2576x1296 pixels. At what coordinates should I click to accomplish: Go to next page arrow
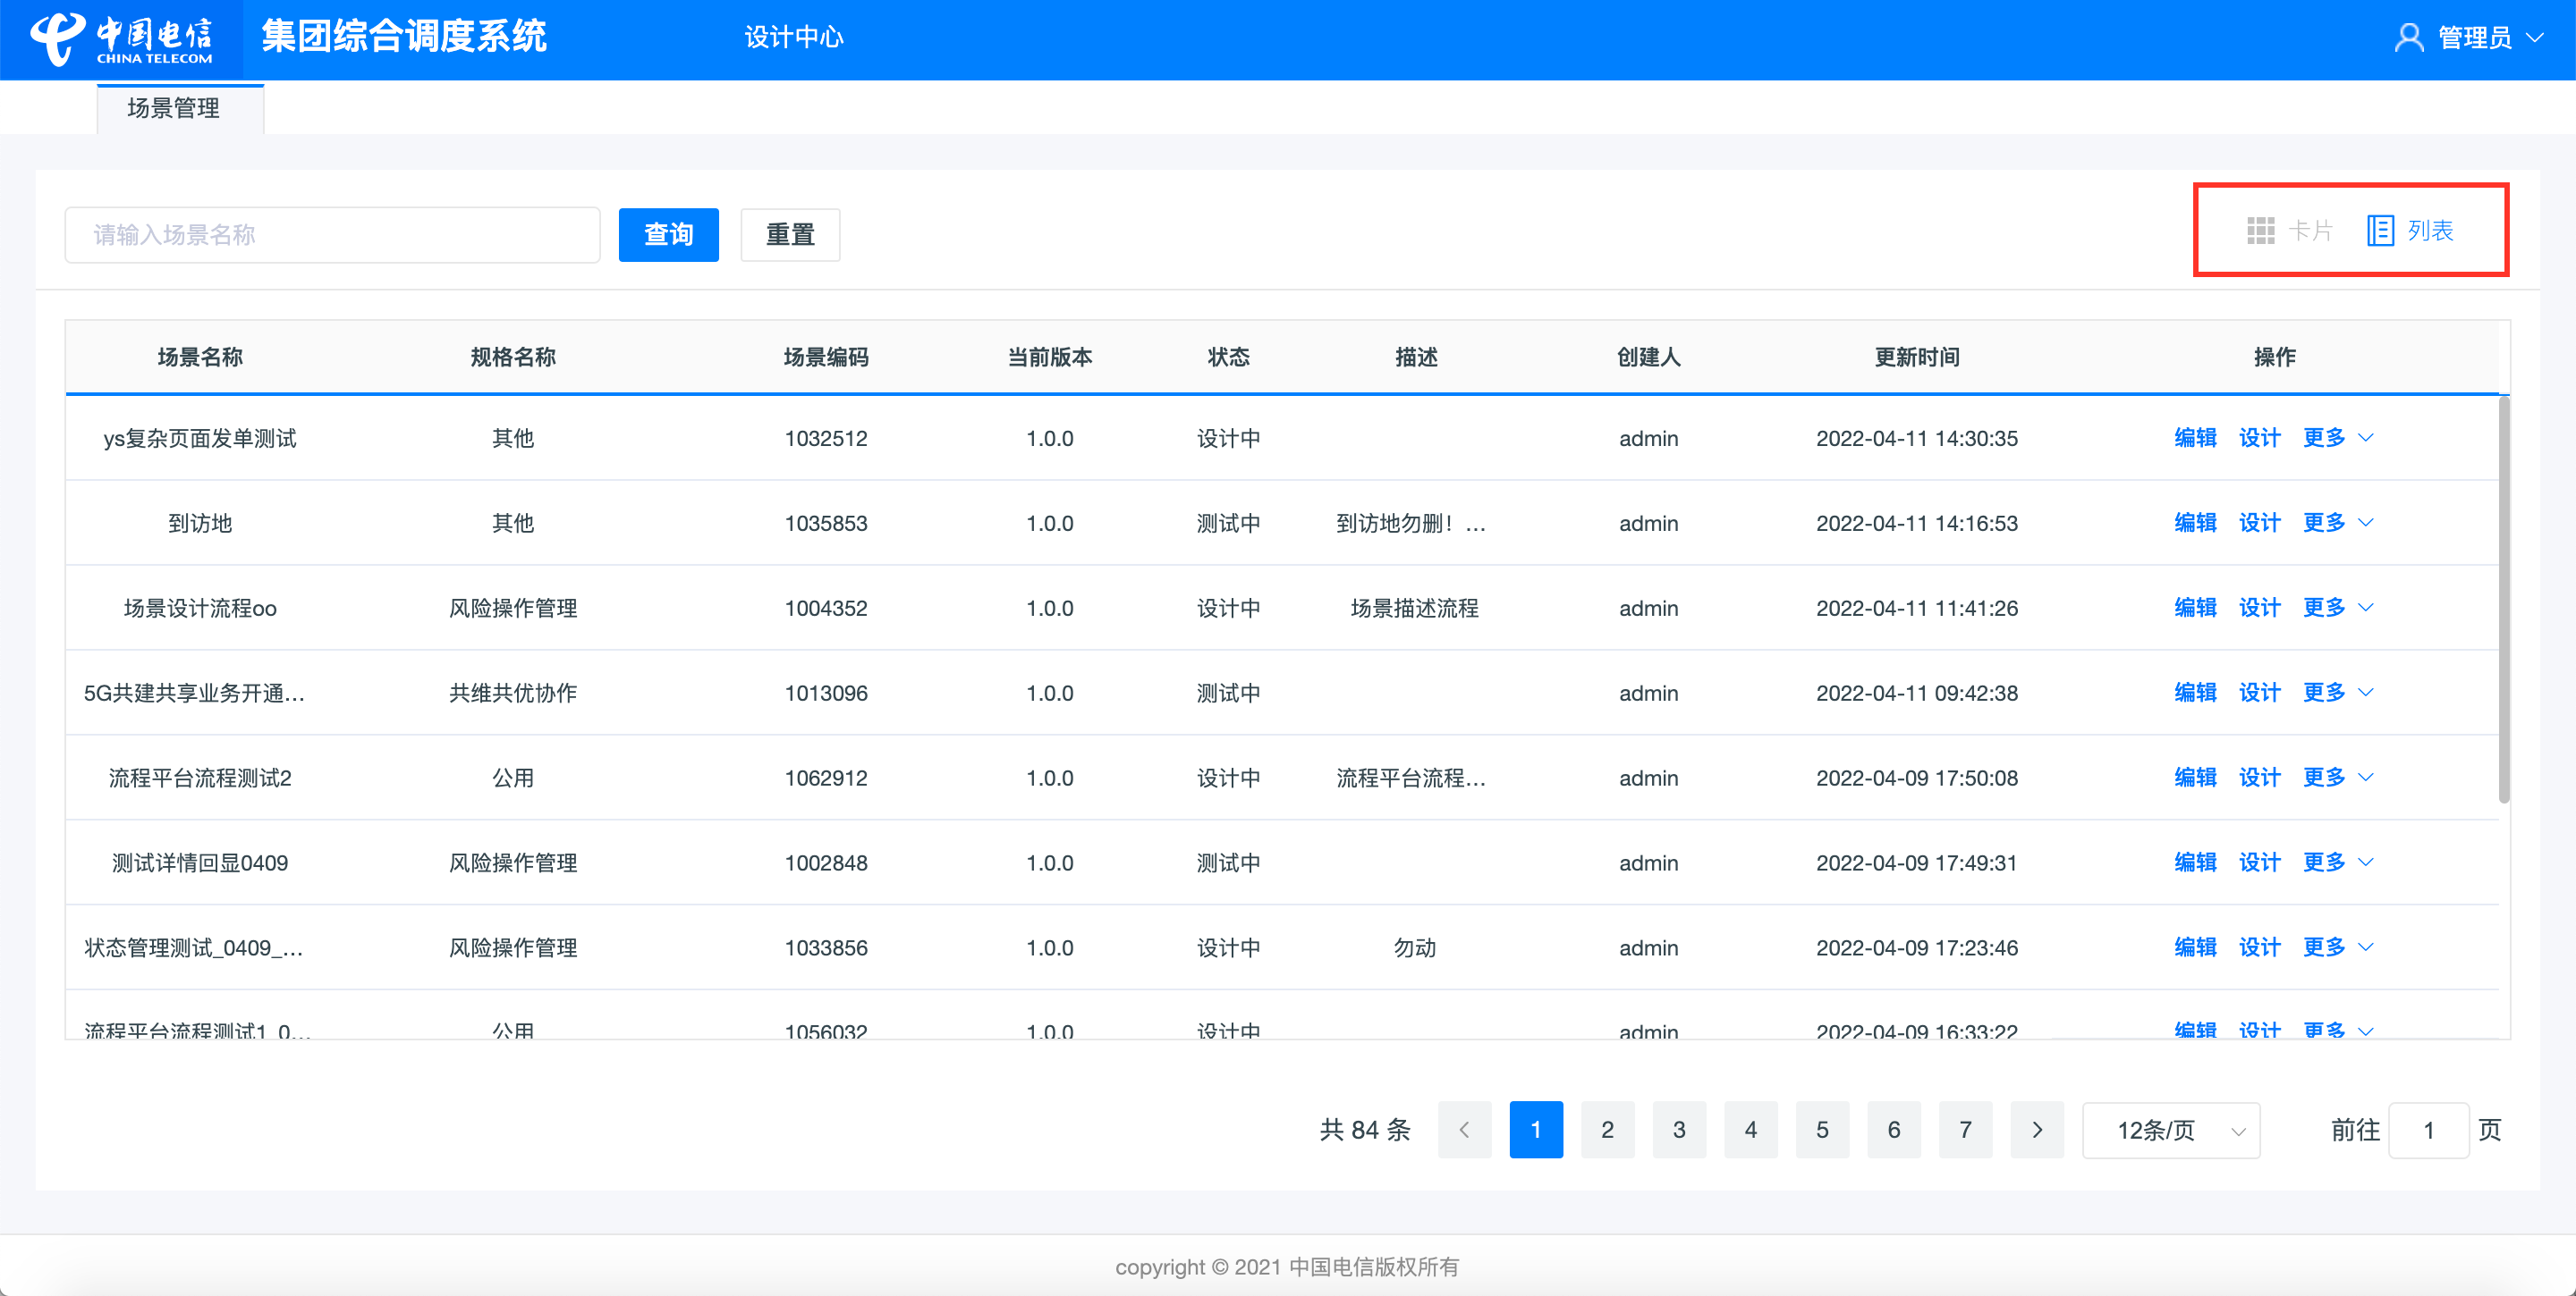[x=2037, y=1130]
